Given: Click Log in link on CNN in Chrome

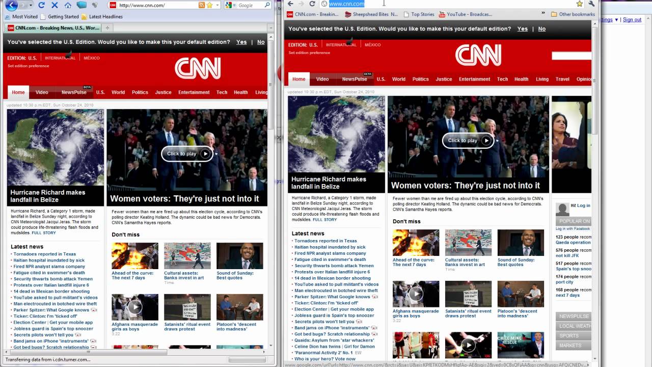Looking at the screenshot, I should click(x=584, y=205).
